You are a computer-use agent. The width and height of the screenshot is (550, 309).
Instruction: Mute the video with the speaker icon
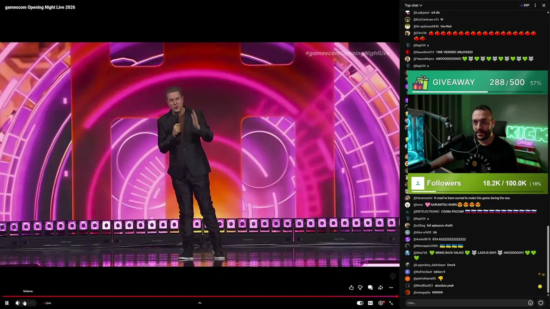[x=18, y=303]
